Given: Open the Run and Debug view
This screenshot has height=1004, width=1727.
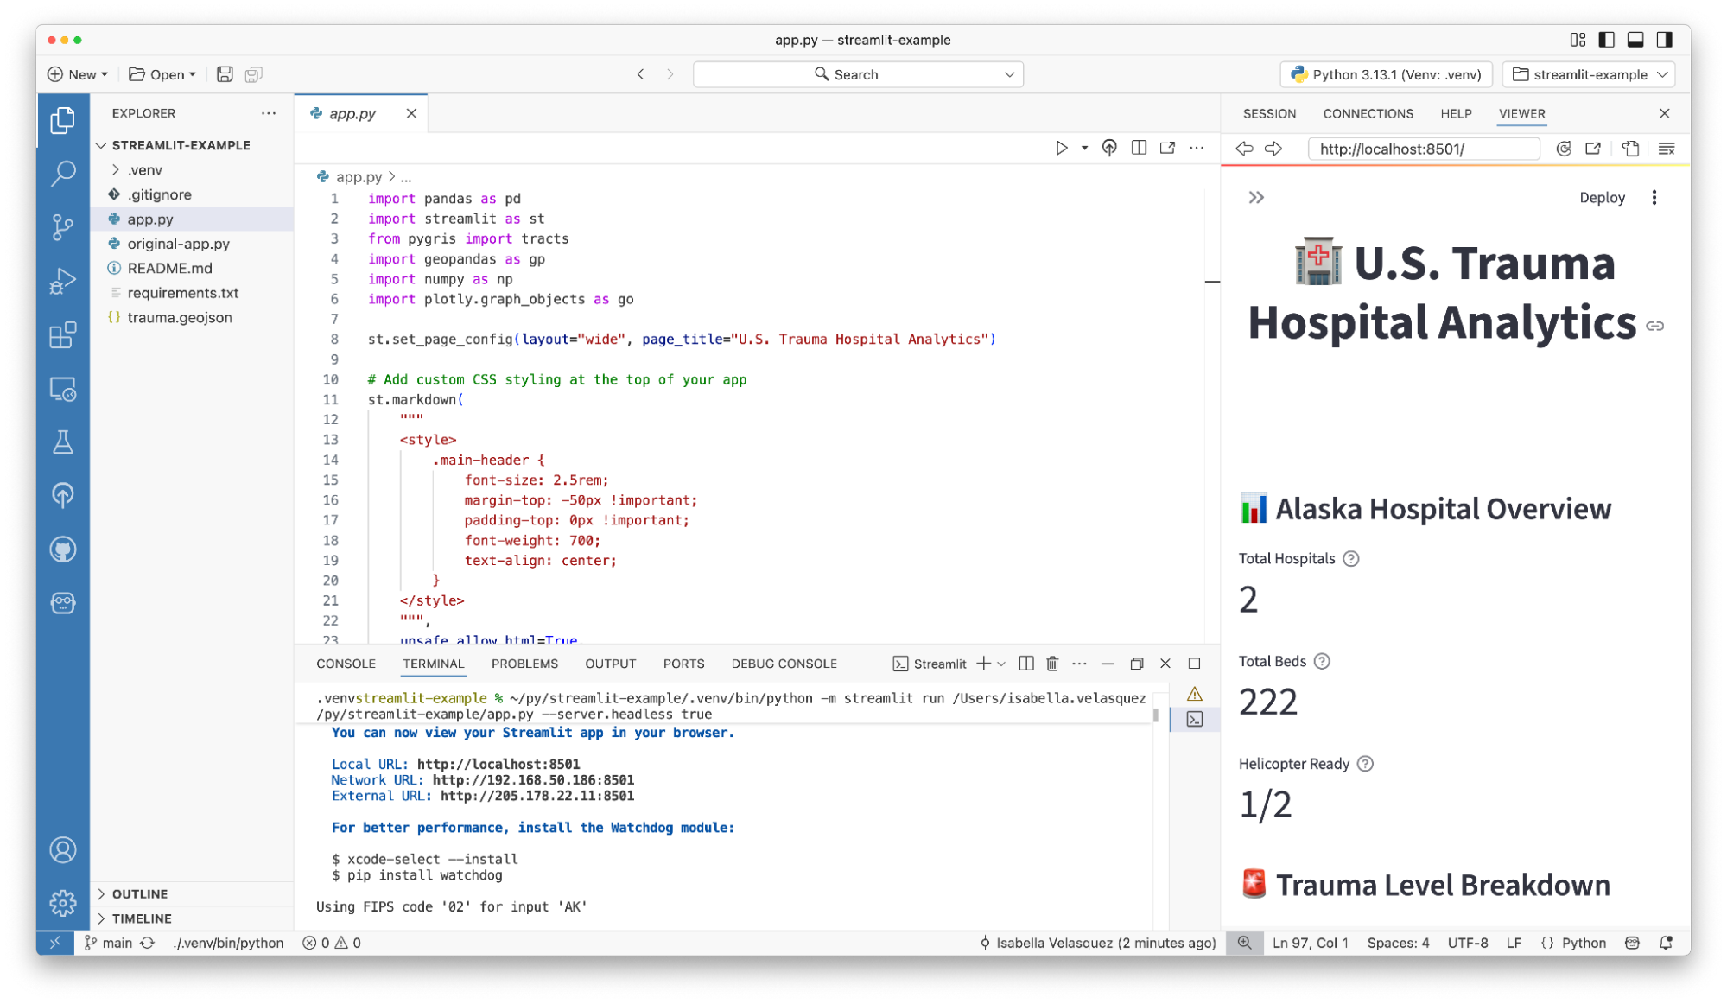Looking at the screenshot, I should 62,281.
